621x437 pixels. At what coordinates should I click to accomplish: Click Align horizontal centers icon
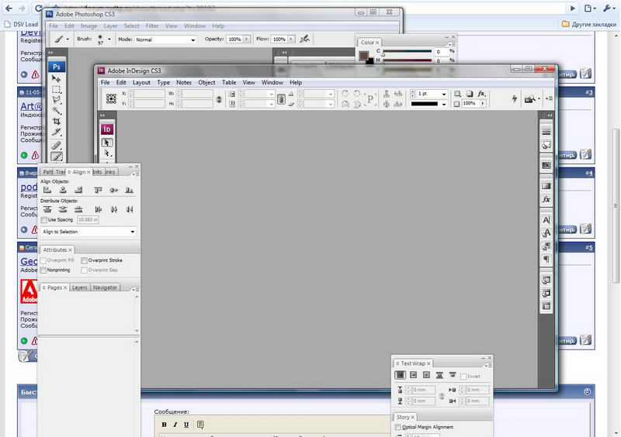point(63,191)
